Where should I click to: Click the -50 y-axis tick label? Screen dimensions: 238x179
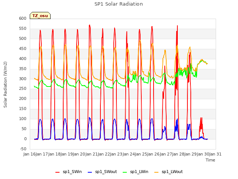pyautogui.click(x=23, y=149)
